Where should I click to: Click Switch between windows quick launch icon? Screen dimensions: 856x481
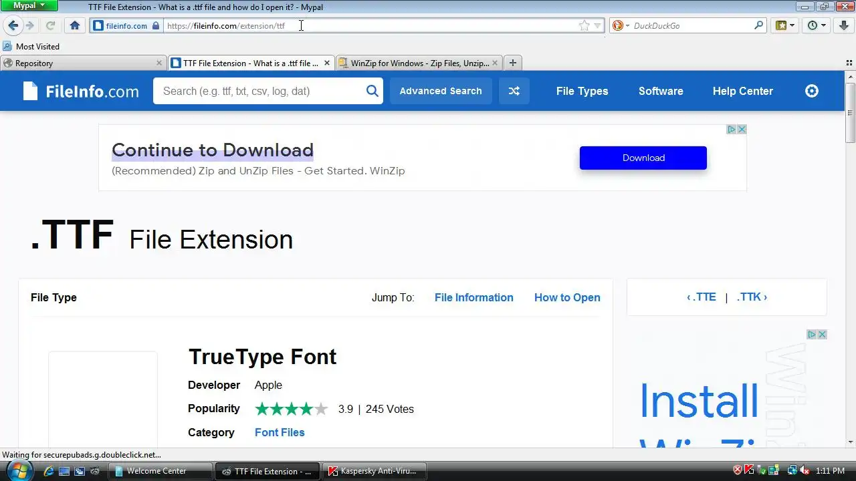(x=80, y=471)
